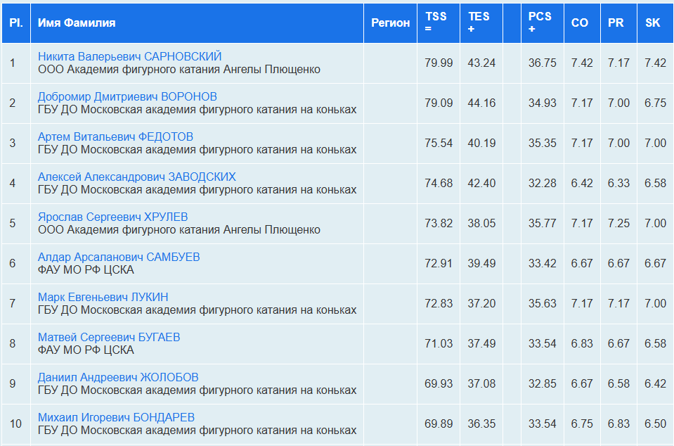Click the PCS column header
The height and width of the screenshot is (446, 674).
pyautogui.click(x=543, y=23)
